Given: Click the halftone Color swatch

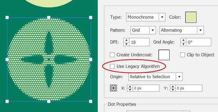Looking at the screenshot, I should [191, 17].
